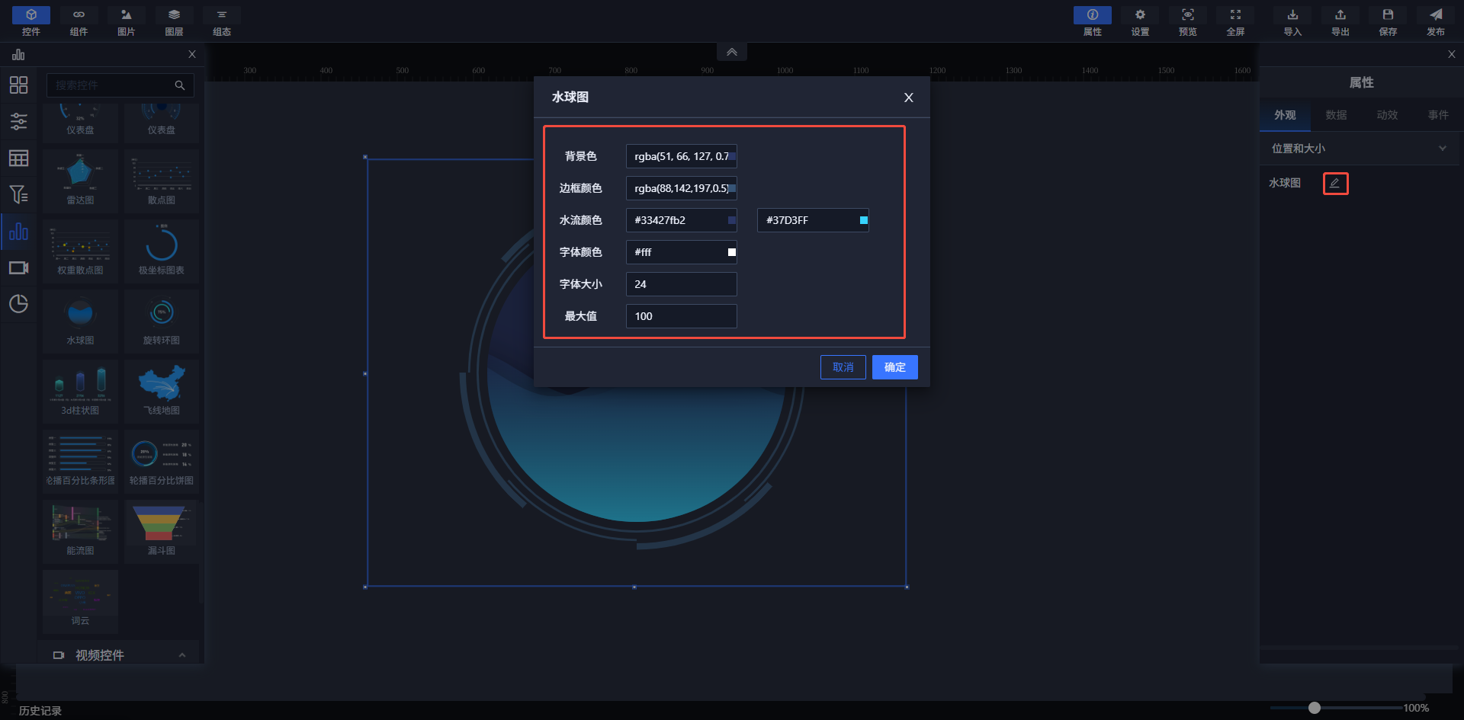
Task: Pick the 轮播百分比条形图 widget
Action: pos(80,461)
